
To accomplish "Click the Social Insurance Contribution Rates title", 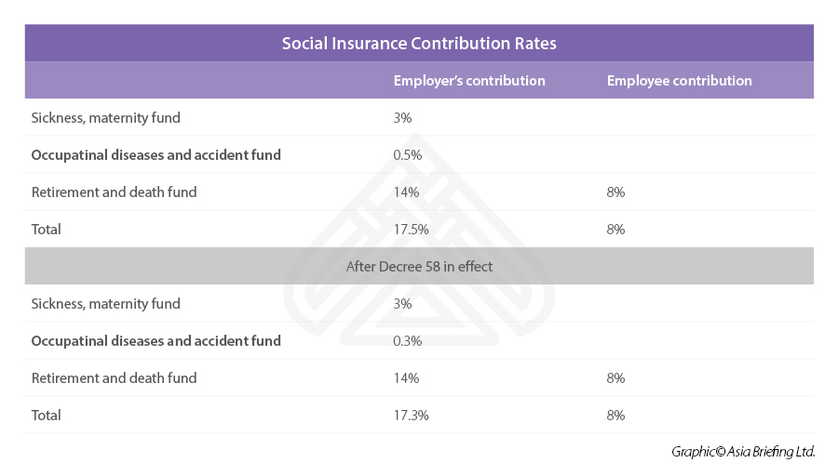I will pyautogui.click(x=419, y=43).
